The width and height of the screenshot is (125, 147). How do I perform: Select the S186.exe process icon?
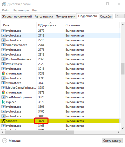pos(3,121)
